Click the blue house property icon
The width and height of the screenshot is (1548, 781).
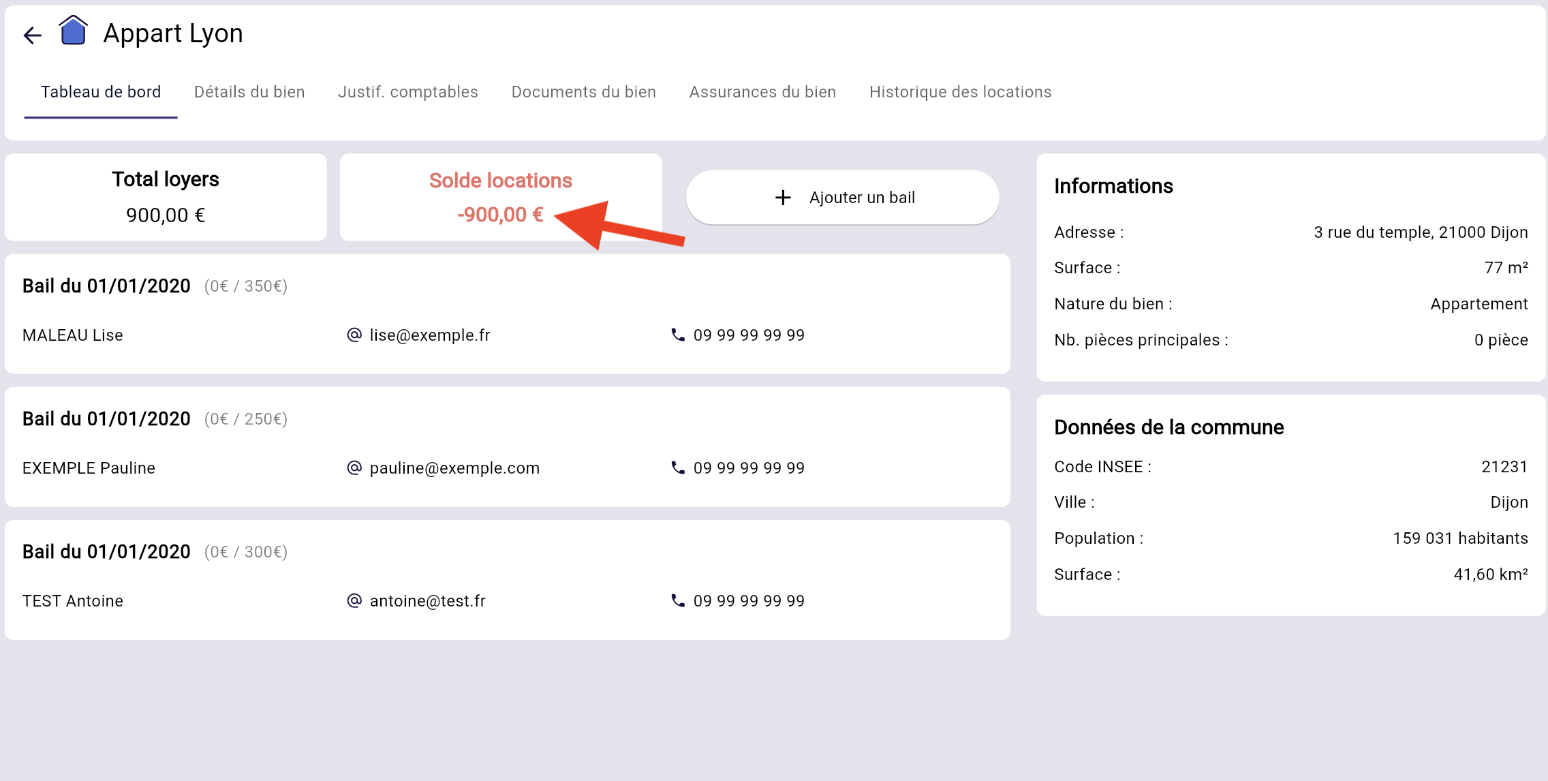pos(73,31)
